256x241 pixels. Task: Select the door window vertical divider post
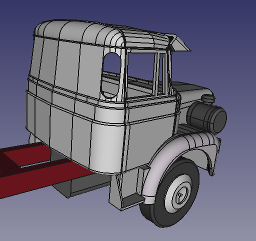[155, 75]
